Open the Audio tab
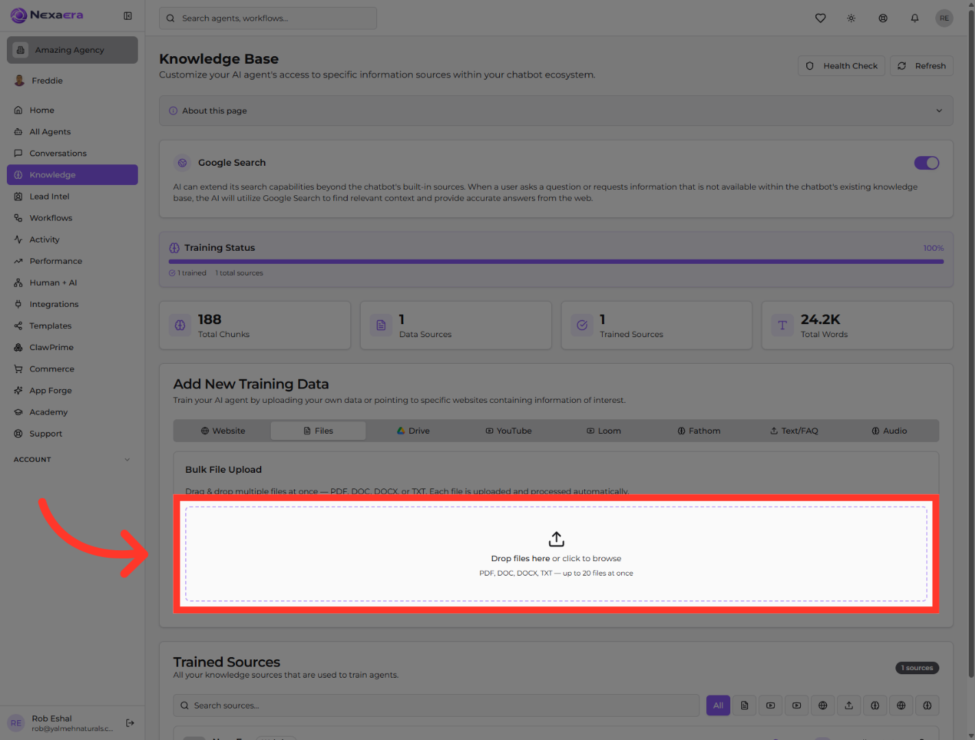This screenshot has height=740, width=975. 889,431
